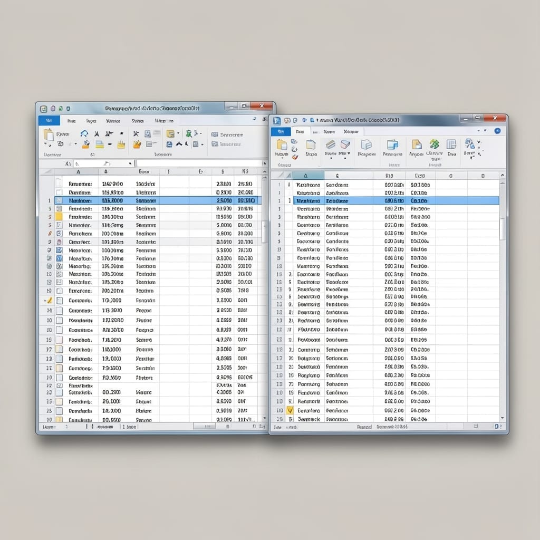The width and height of the screenshot is (540, 540).
Task: Select the letter A font icon in left ribbon
Action: pyautogui.click(x=97, y=133)
